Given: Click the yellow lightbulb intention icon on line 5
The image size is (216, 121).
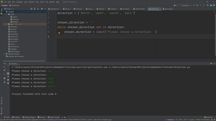Looking at the screenshot, I should tap(59, 33).
